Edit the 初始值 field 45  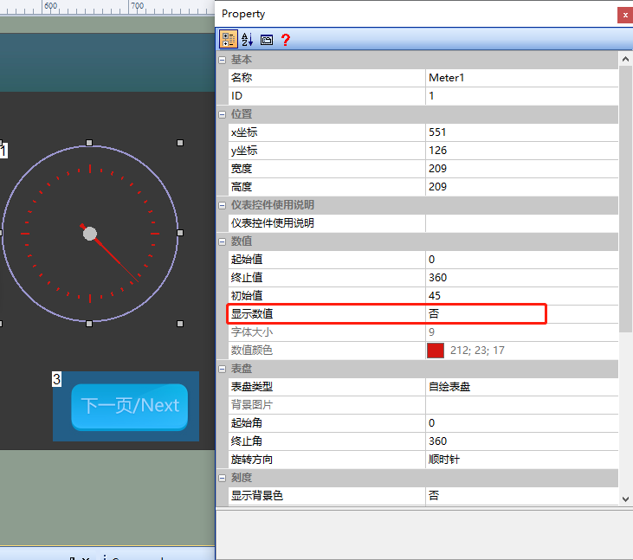[521, 296]
